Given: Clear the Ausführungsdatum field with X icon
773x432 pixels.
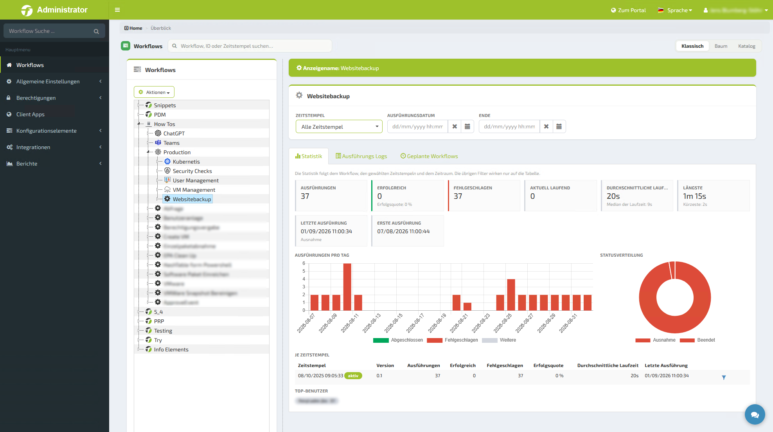Looking at the screenshot, I should click(x=455, y=126).
